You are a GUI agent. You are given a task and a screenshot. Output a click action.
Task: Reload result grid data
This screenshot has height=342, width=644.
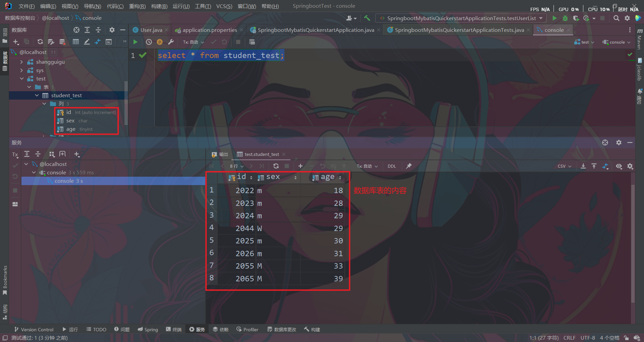pos(276,166)
